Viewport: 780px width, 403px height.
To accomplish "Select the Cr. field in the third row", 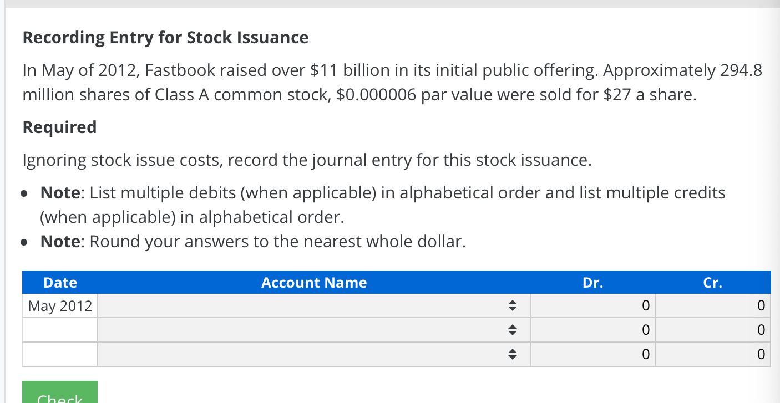I will click(713, 354).
